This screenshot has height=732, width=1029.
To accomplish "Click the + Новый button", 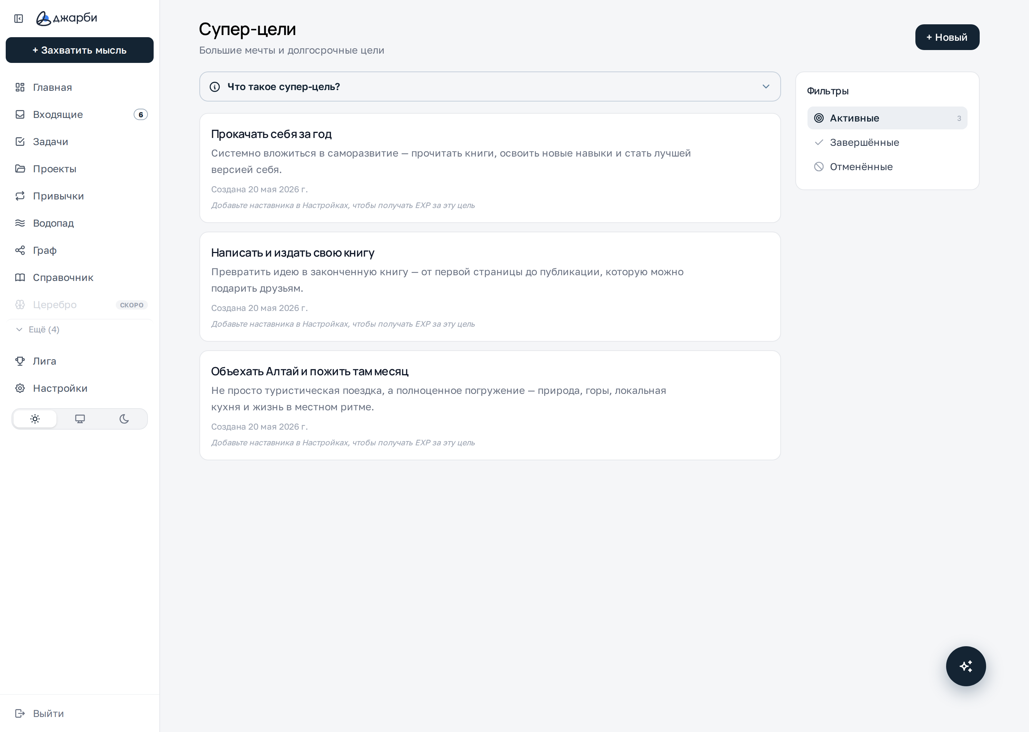I will coord(947,38).
